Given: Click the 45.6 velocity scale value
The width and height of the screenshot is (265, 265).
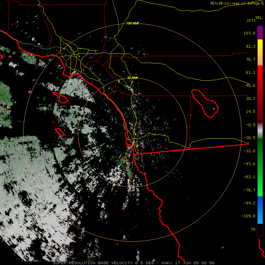Looking at the screenshot, I should (251, 85).
